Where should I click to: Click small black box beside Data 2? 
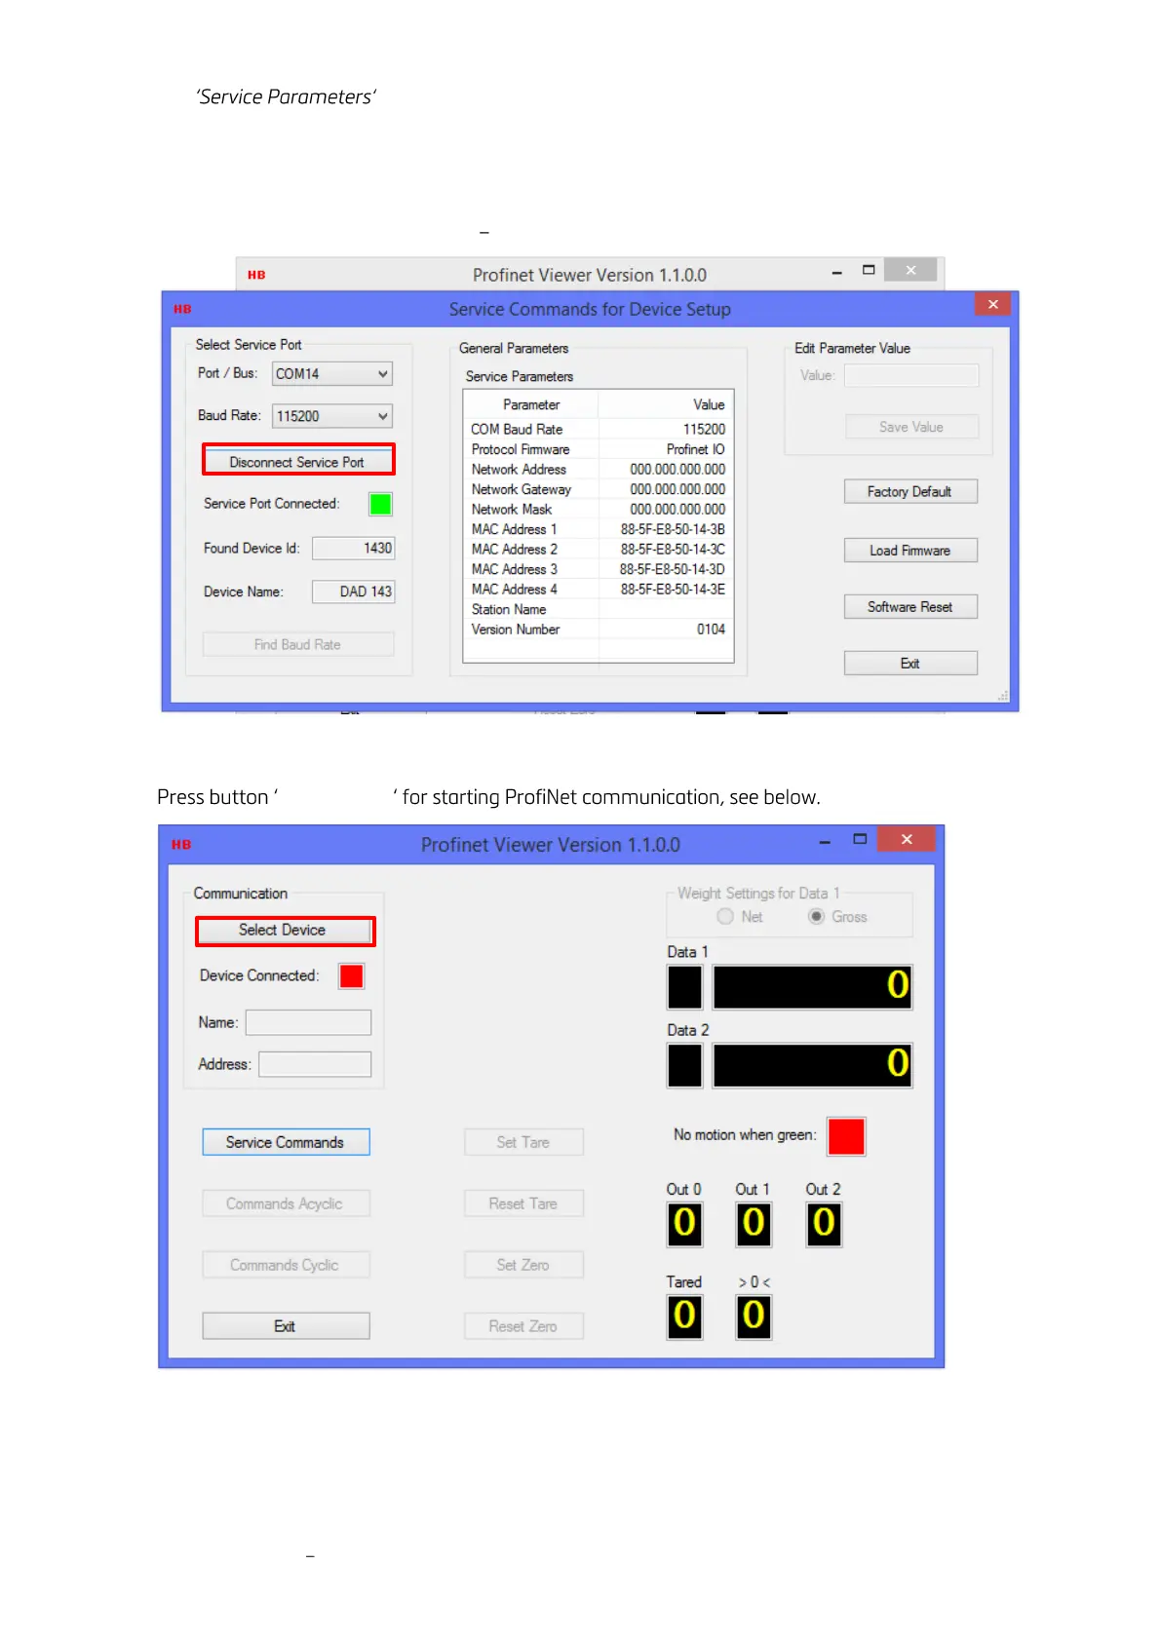click(x=684, y=1065)
